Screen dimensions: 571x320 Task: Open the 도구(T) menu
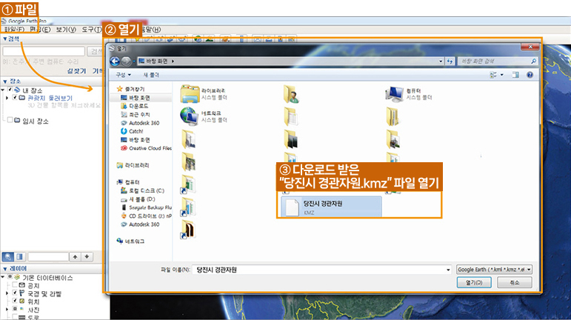click(x=91, y=30)
